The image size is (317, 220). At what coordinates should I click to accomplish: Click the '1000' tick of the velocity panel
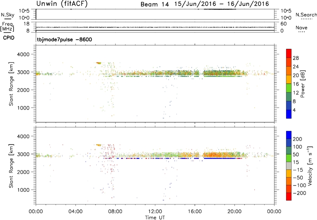[23, 190]
